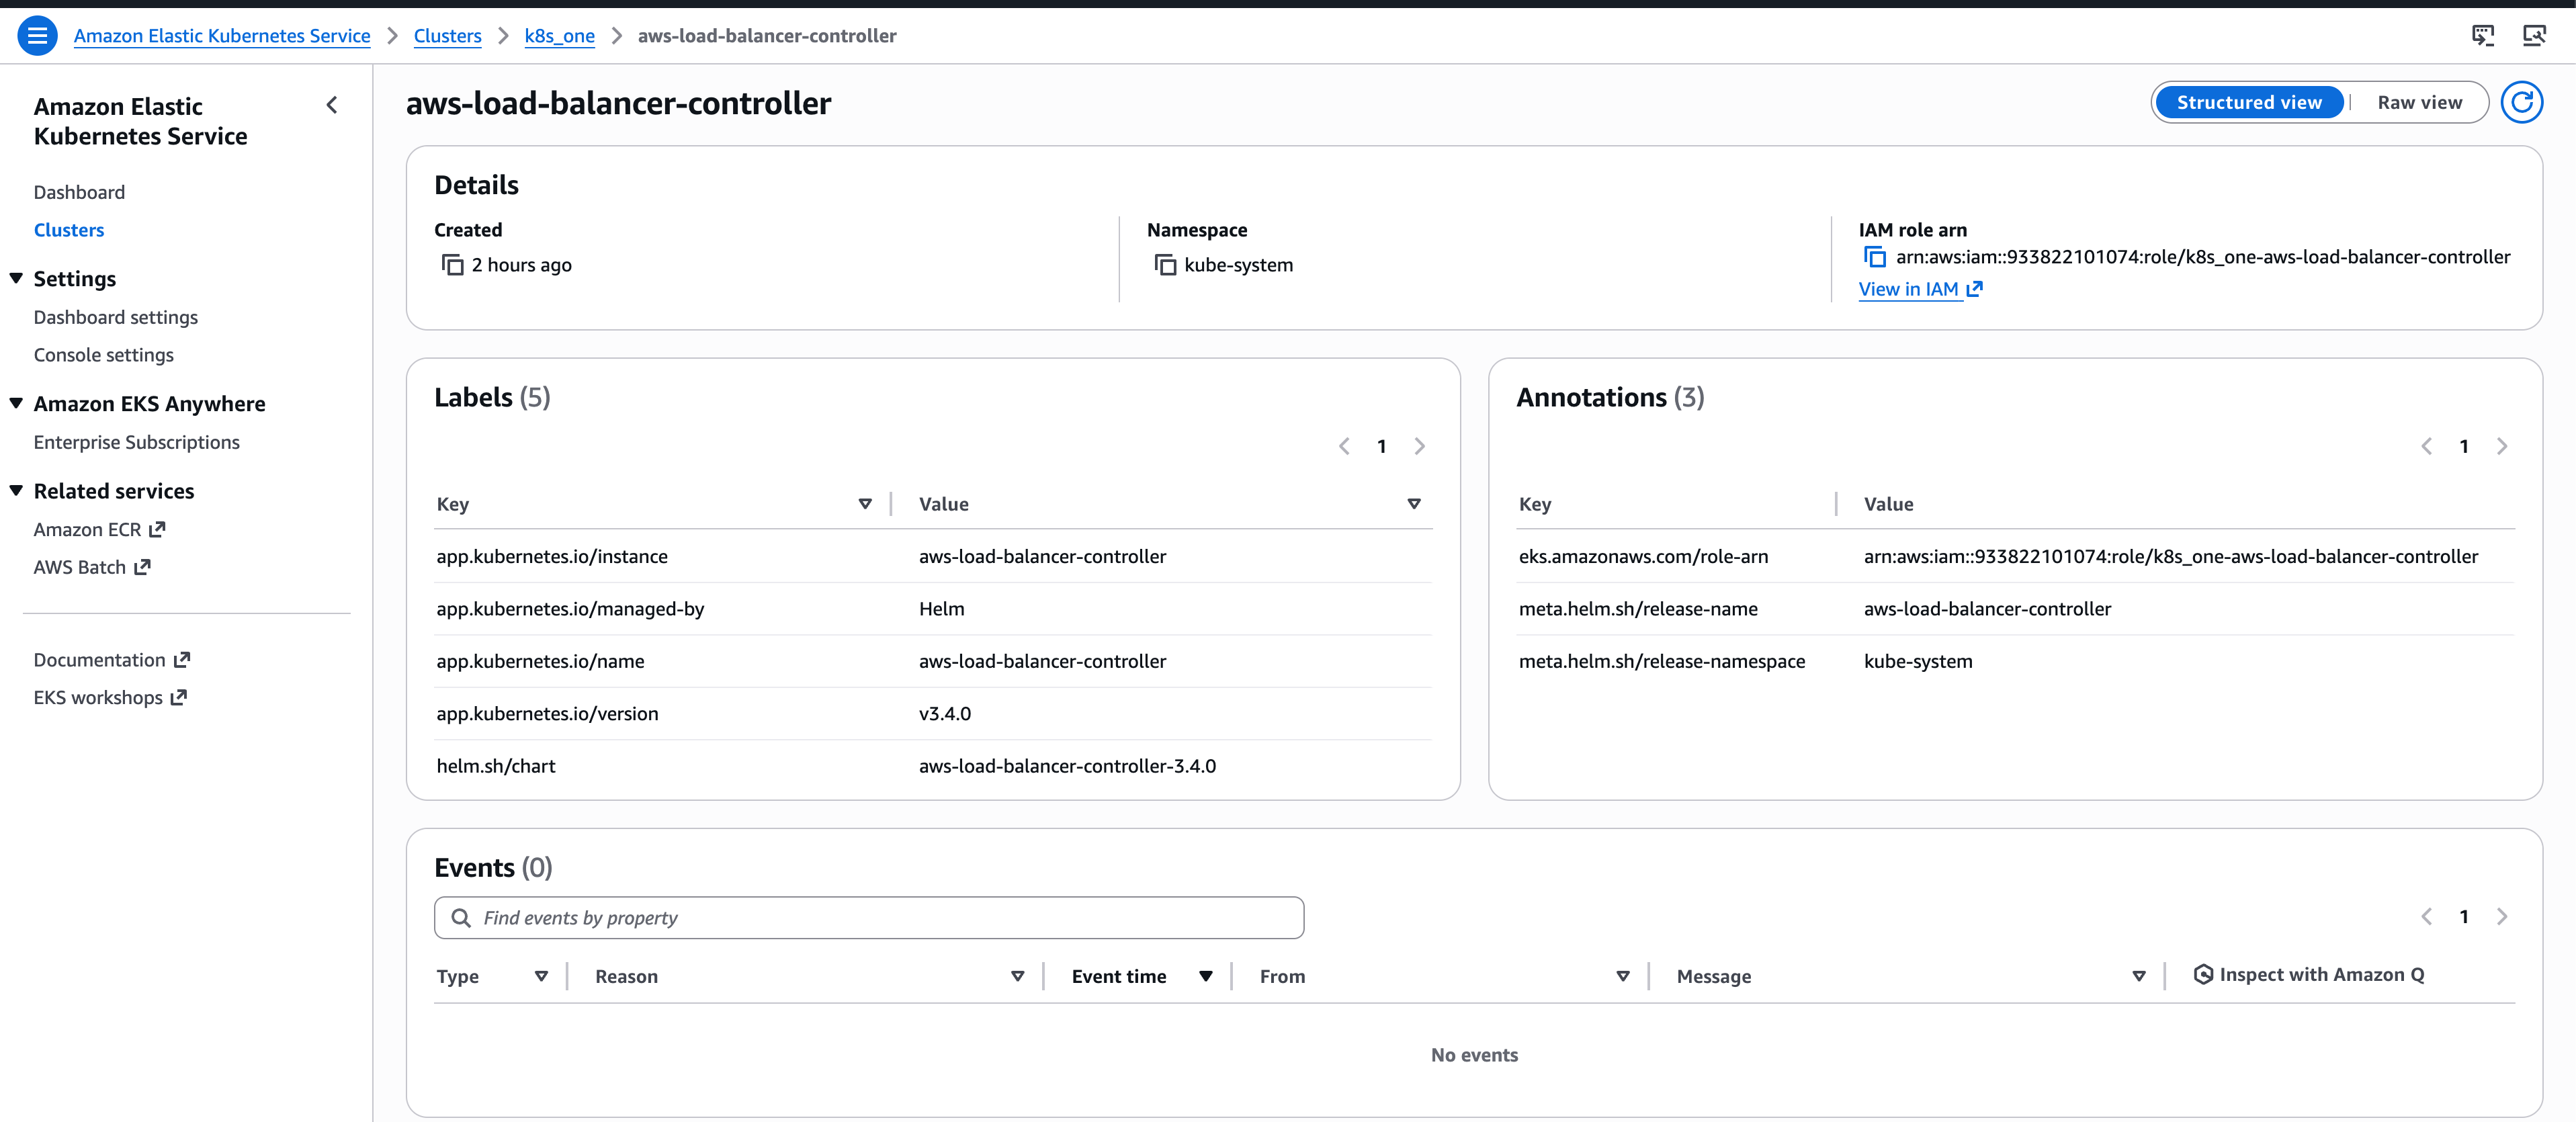This screenshot has width=2576, height=1122.
Task: Collapse the Settings section
Action: pyautogui.click(x=16, y=278)
